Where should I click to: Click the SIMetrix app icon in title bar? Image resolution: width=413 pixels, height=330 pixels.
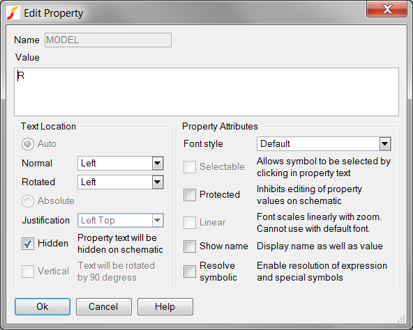click(13, 13)
